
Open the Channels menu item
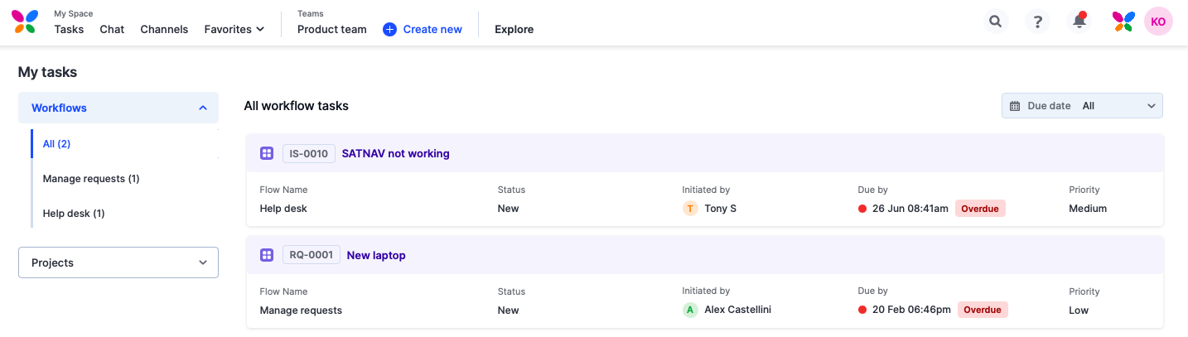point(164,29)
